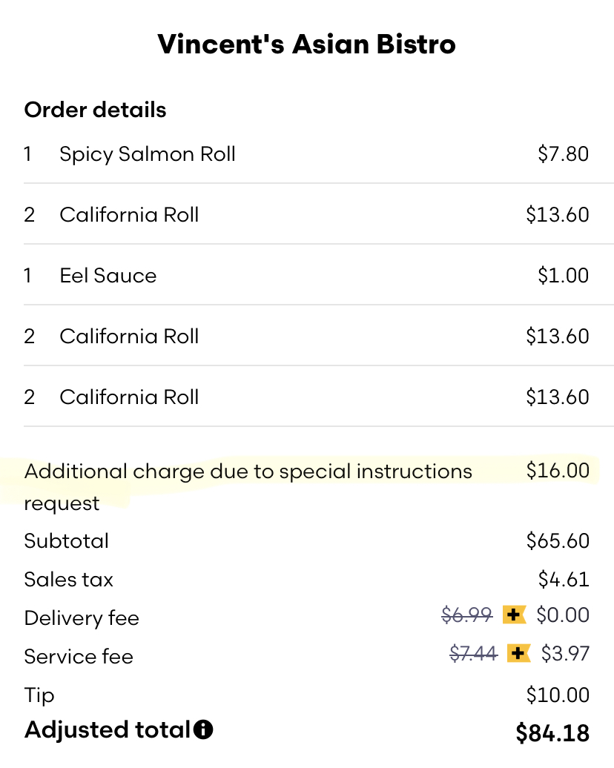The image size is (614, 768).
Task: Select the Order details heading
Action: coord(95,110)
